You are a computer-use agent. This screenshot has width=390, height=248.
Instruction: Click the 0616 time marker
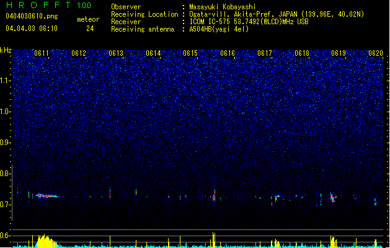[228, 53]
